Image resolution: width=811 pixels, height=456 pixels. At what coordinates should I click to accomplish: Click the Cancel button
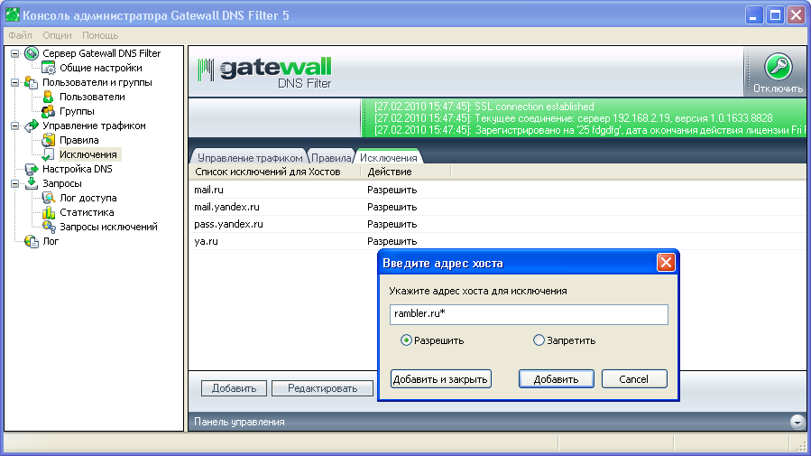[634, 379]
